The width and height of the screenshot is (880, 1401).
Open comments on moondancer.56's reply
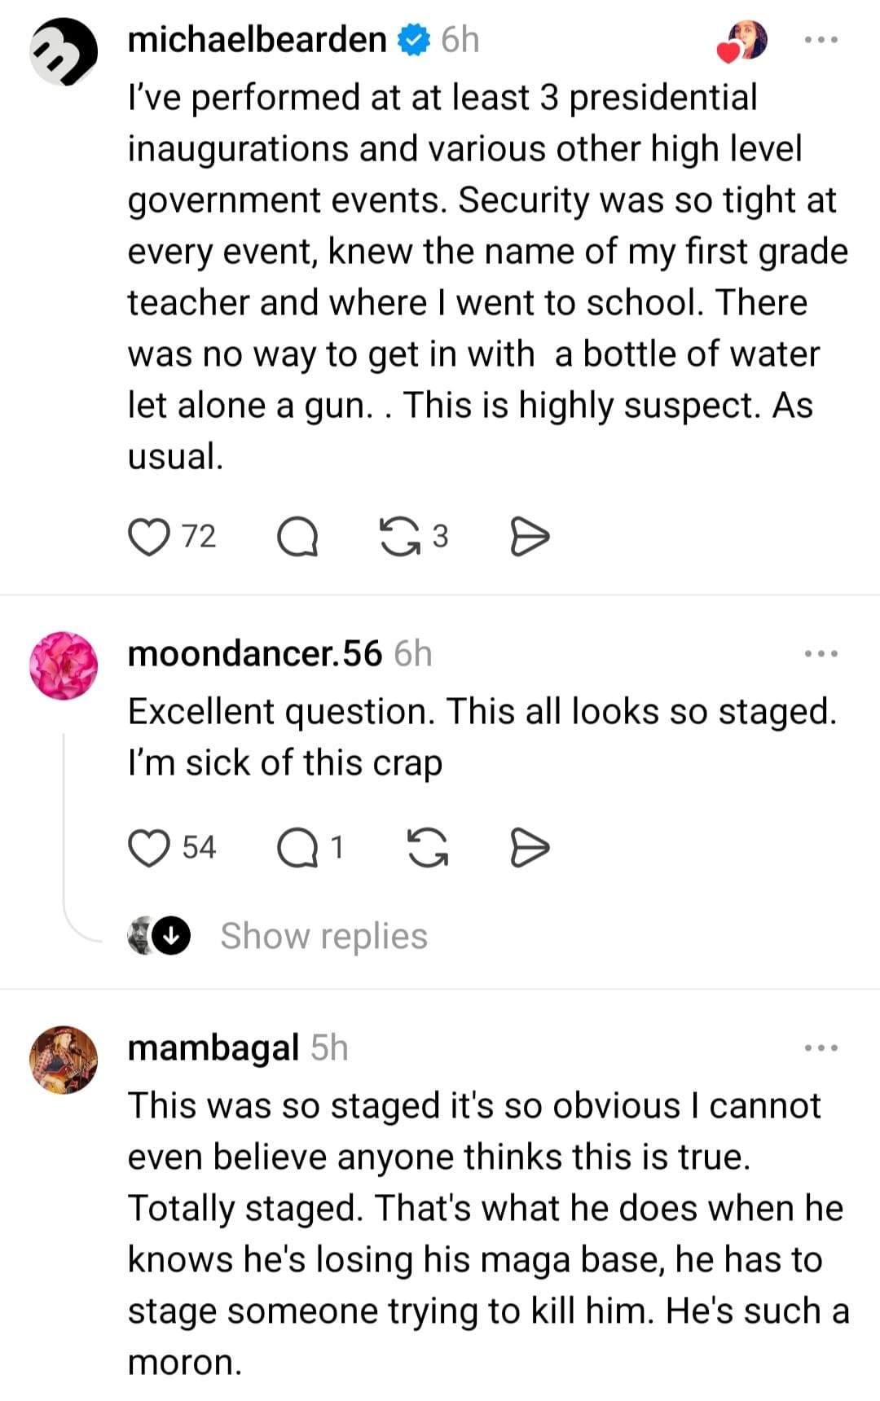297,849
